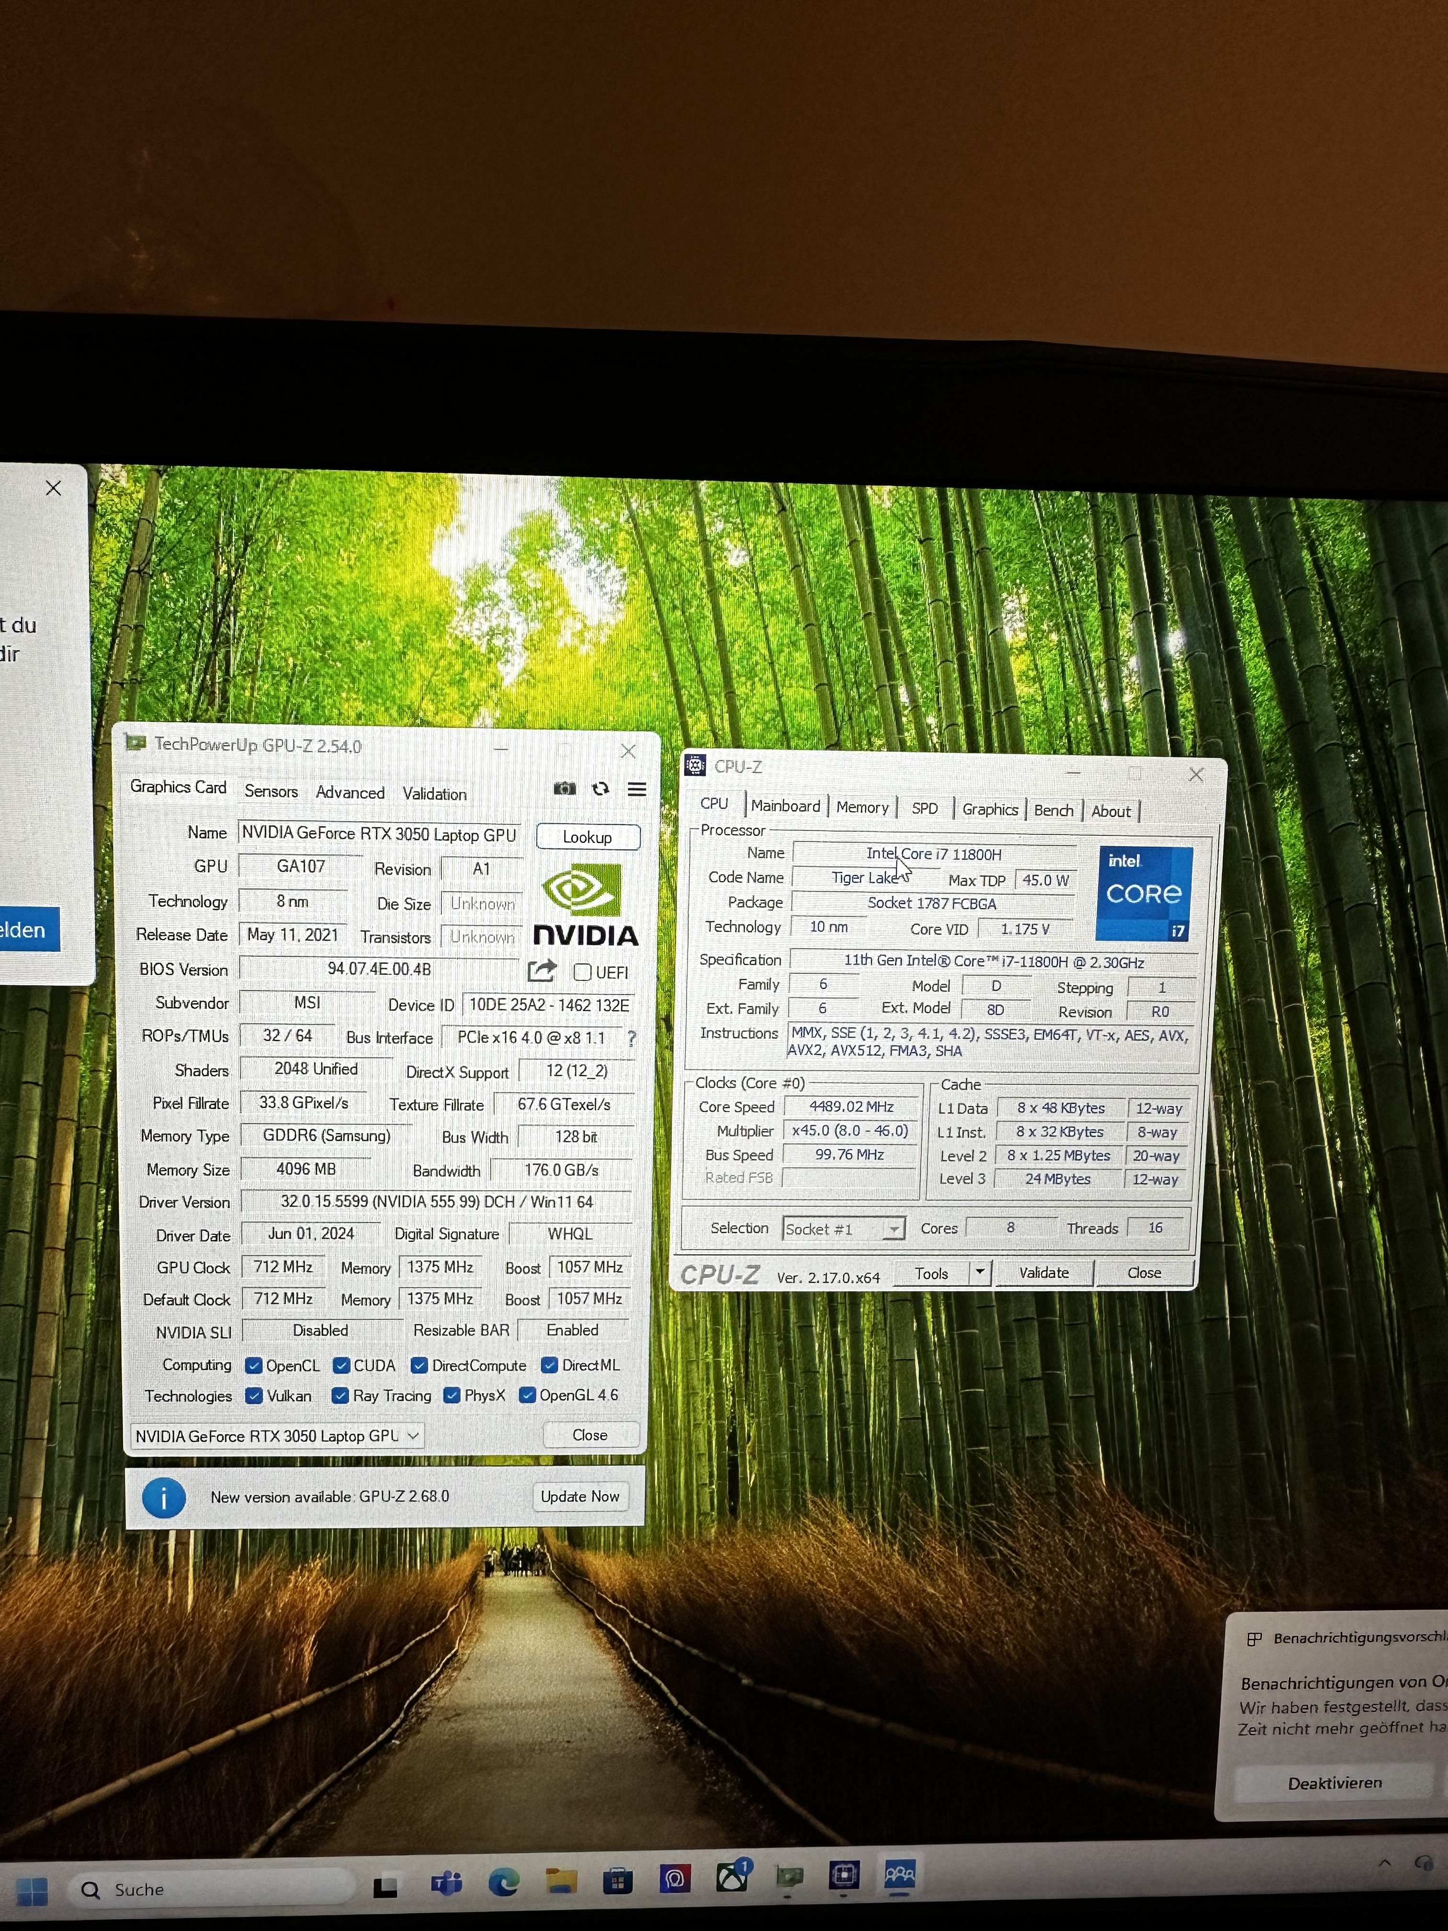Viewport: 1448px width, 1931px height.
Task: Switch to the Sensors tab in GPU-Z
Action: [x=271, y=791]
